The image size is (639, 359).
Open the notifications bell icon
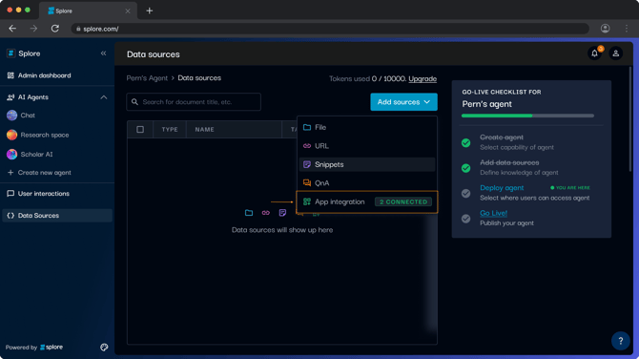tap(594, 53)
